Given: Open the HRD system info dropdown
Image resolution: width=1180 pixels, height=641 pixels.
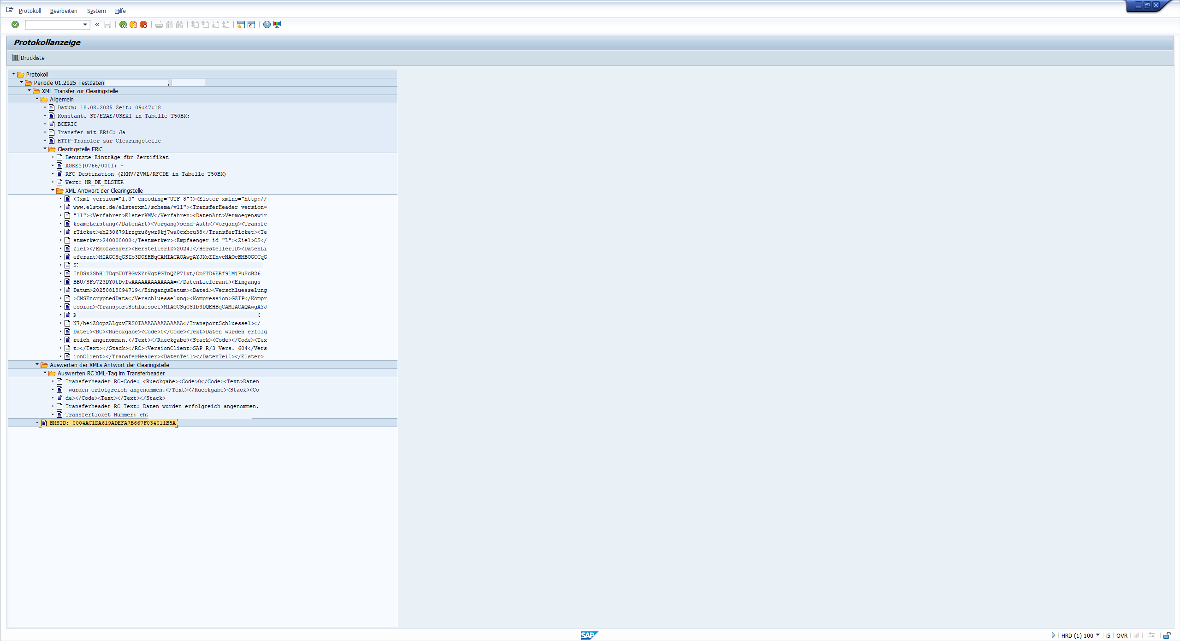Looking at the screenshot, I should [x=1097, y=635].
